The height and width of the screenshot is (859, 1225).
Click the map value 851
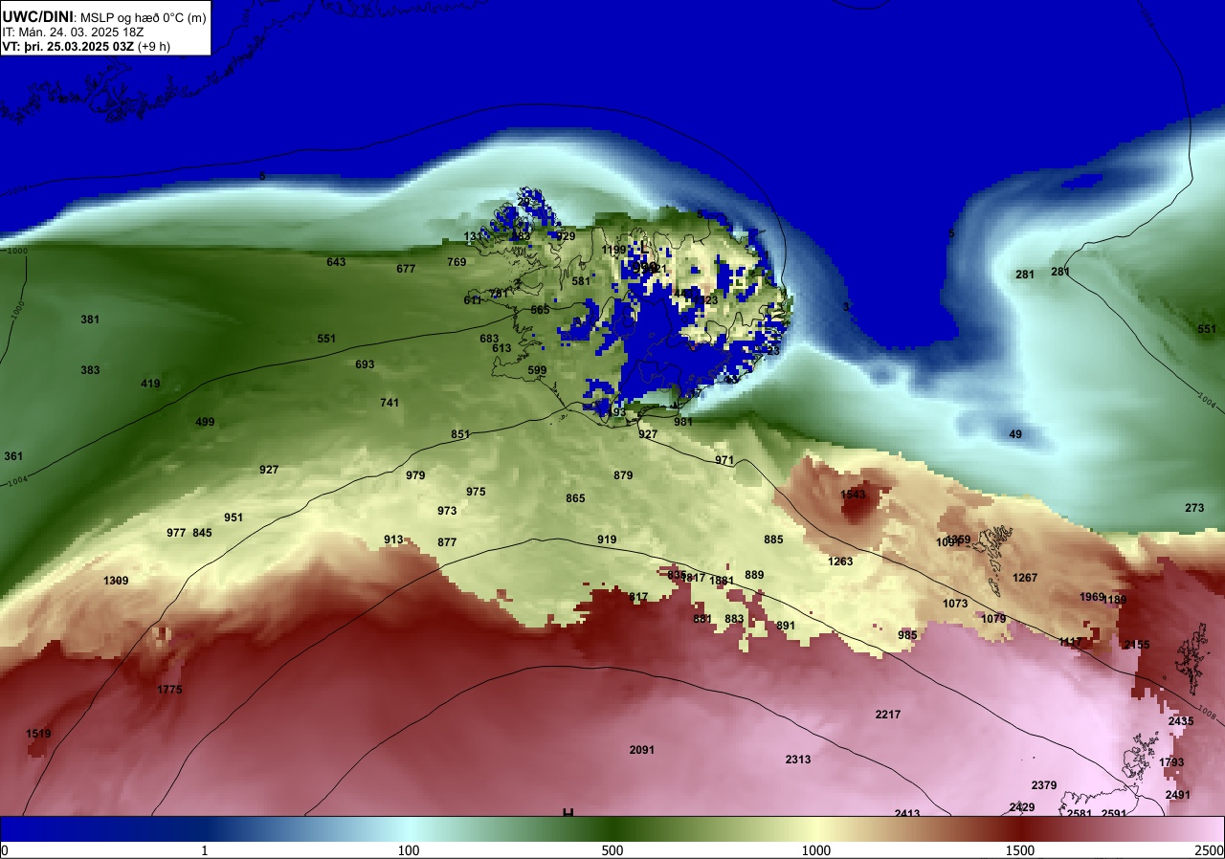click(460, 434)
